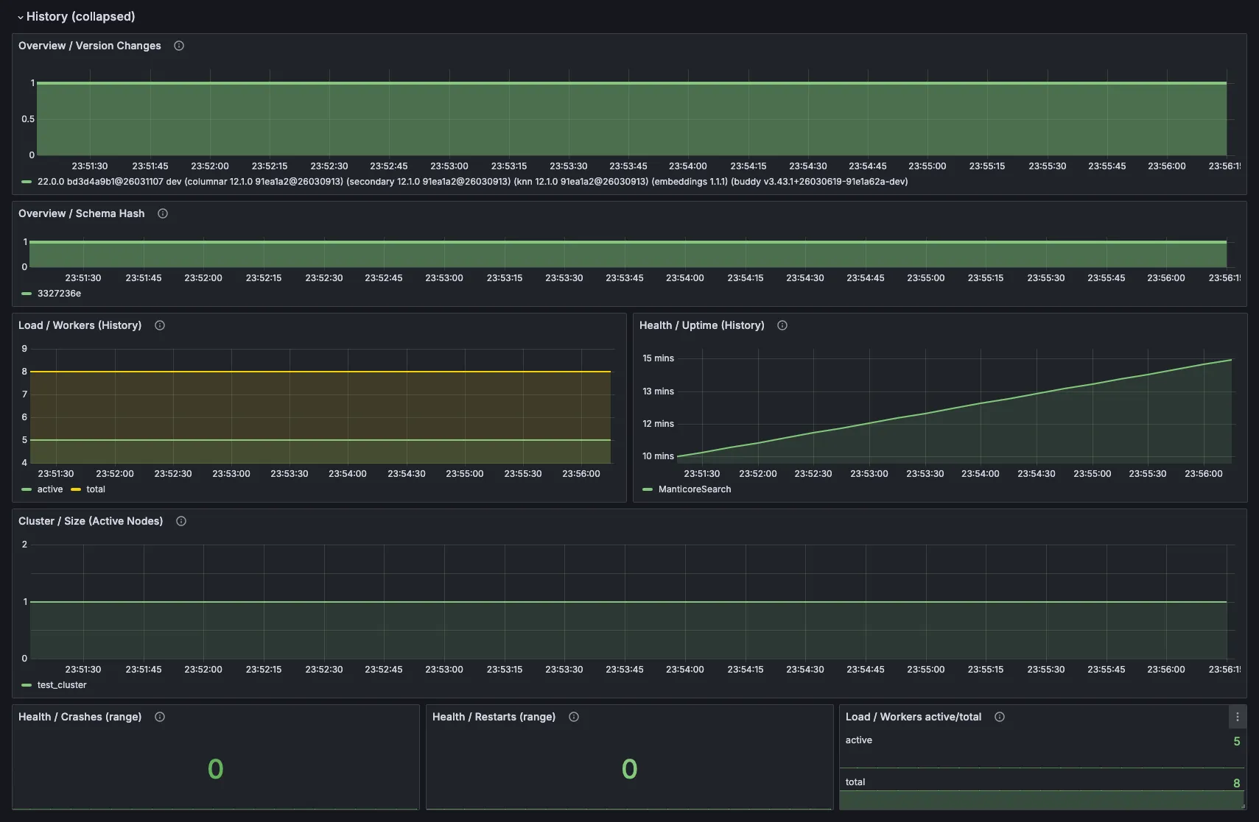Toggle ManticoreSearch series in Uptime legend
Image resolution: width=1259 pixels, height=822 pixels.
point(694,489)
